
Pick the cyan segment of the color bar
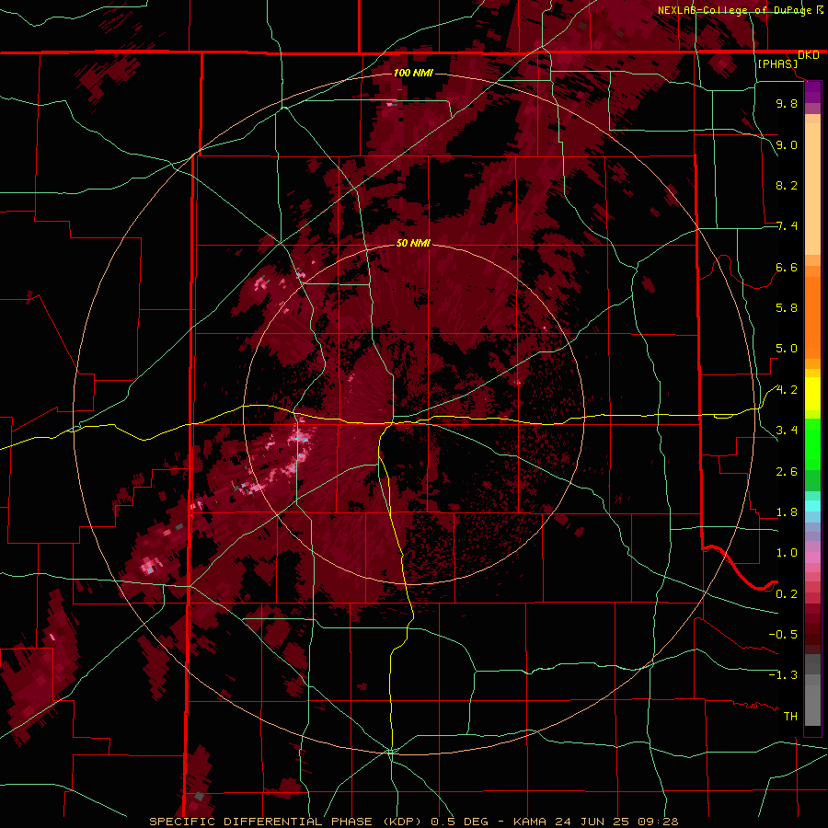(x=812, y=506)
